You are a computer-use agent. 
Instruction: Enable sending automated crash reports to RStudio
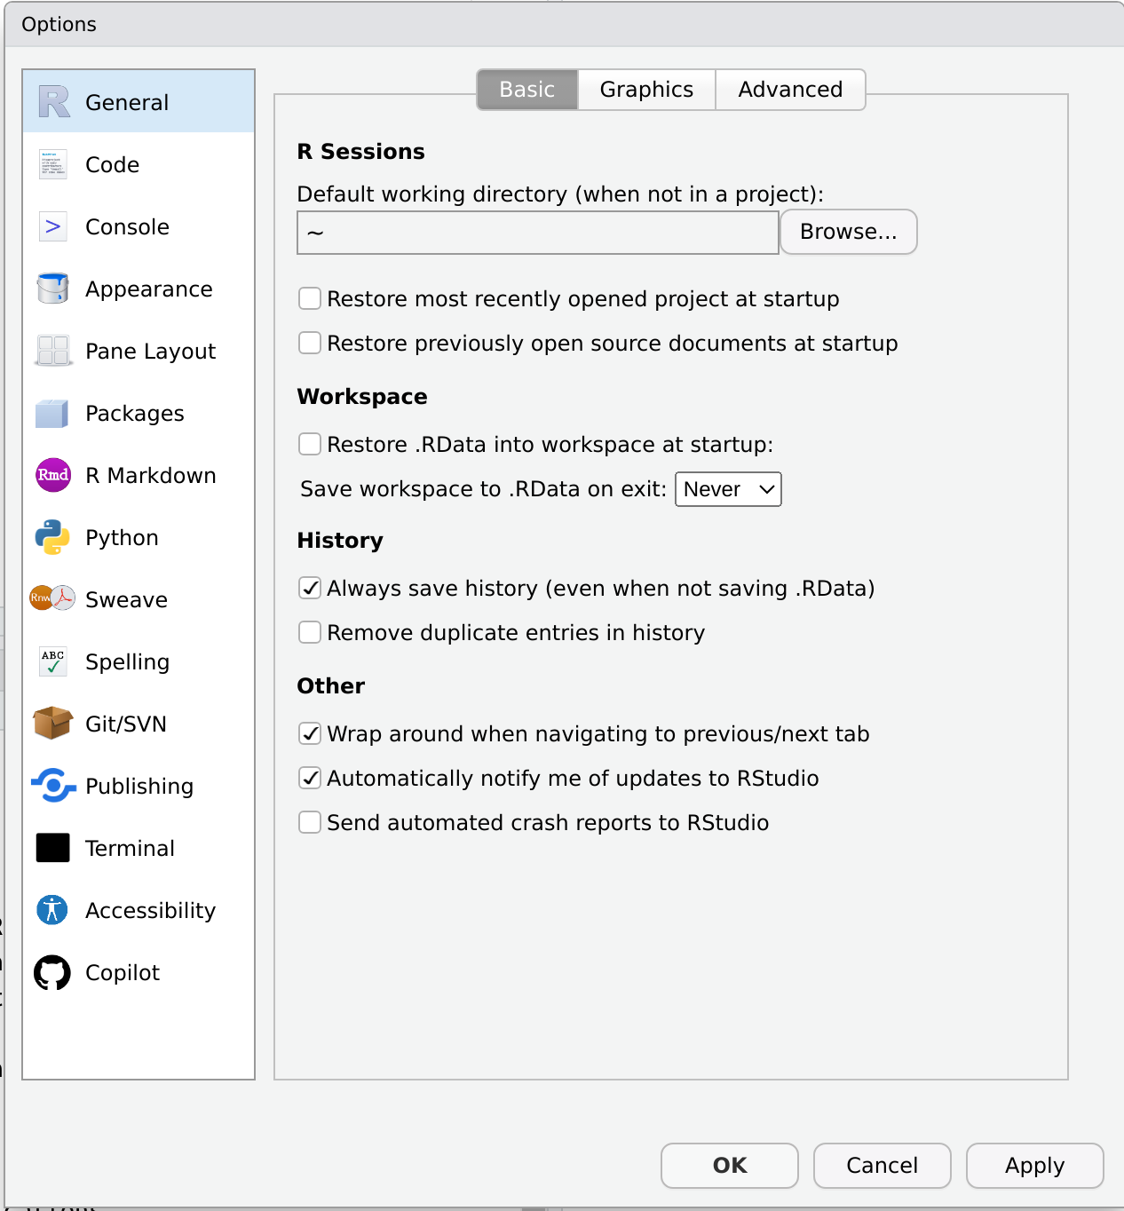[x=309, y=822]
